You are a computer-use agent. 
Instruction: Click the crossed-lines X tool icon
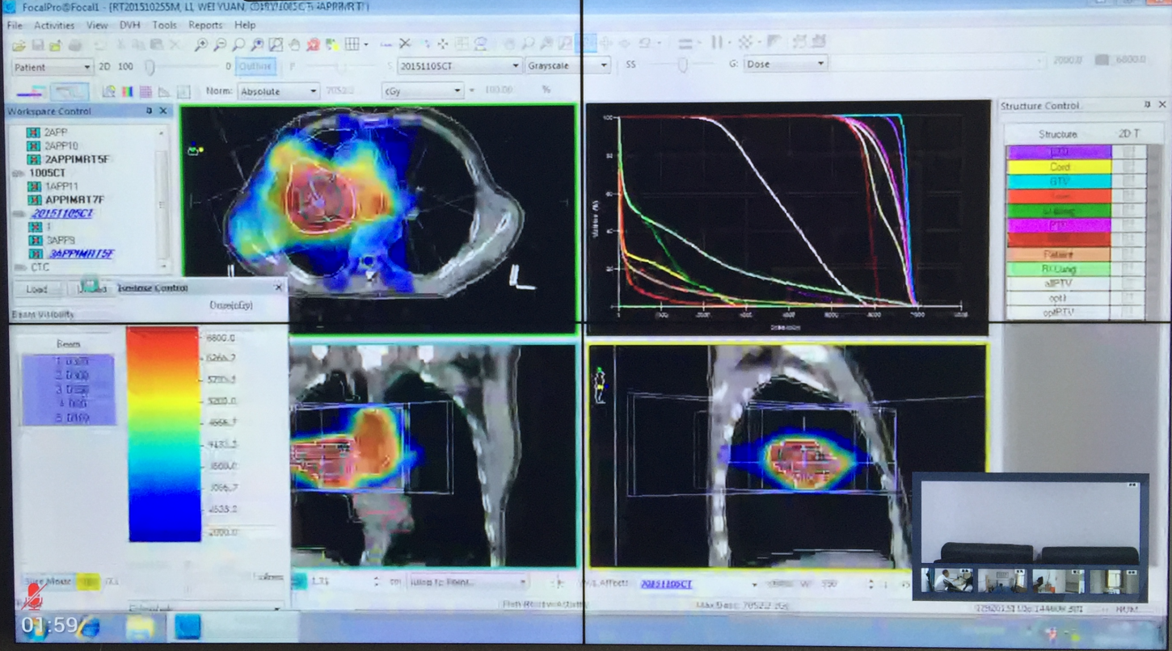coord(404,44)
